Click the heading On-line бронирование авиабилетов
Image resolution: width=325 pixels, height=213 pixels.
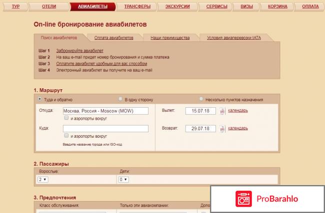pyautogui.click(x=90, y=24)
